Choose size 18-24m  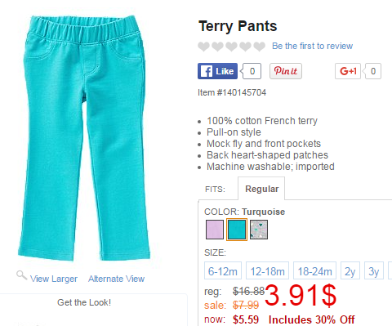coord(314,270)
